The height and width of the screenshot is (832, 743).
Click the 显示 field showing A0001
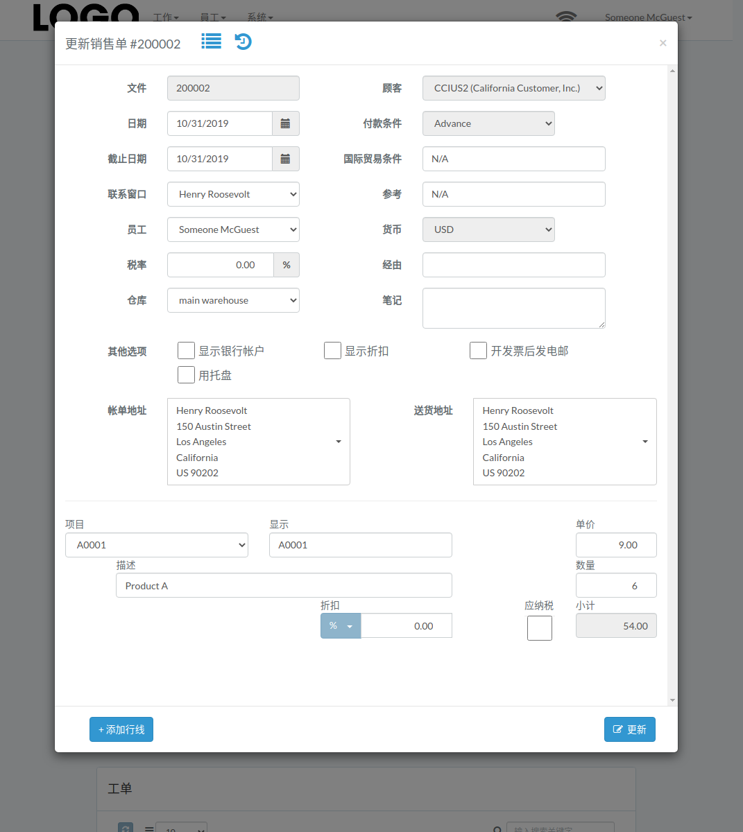pyautogui.click(x=361, y=545)
